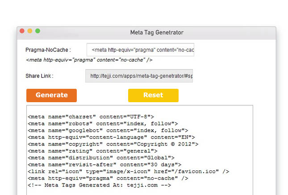
Task: Click the Share Link label
Action: (39, 76)
